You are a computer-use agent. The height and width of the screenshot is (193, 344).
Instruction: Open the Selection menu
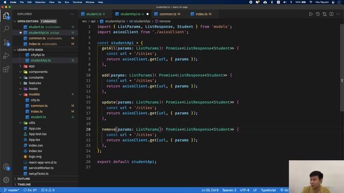coord(40,2)
